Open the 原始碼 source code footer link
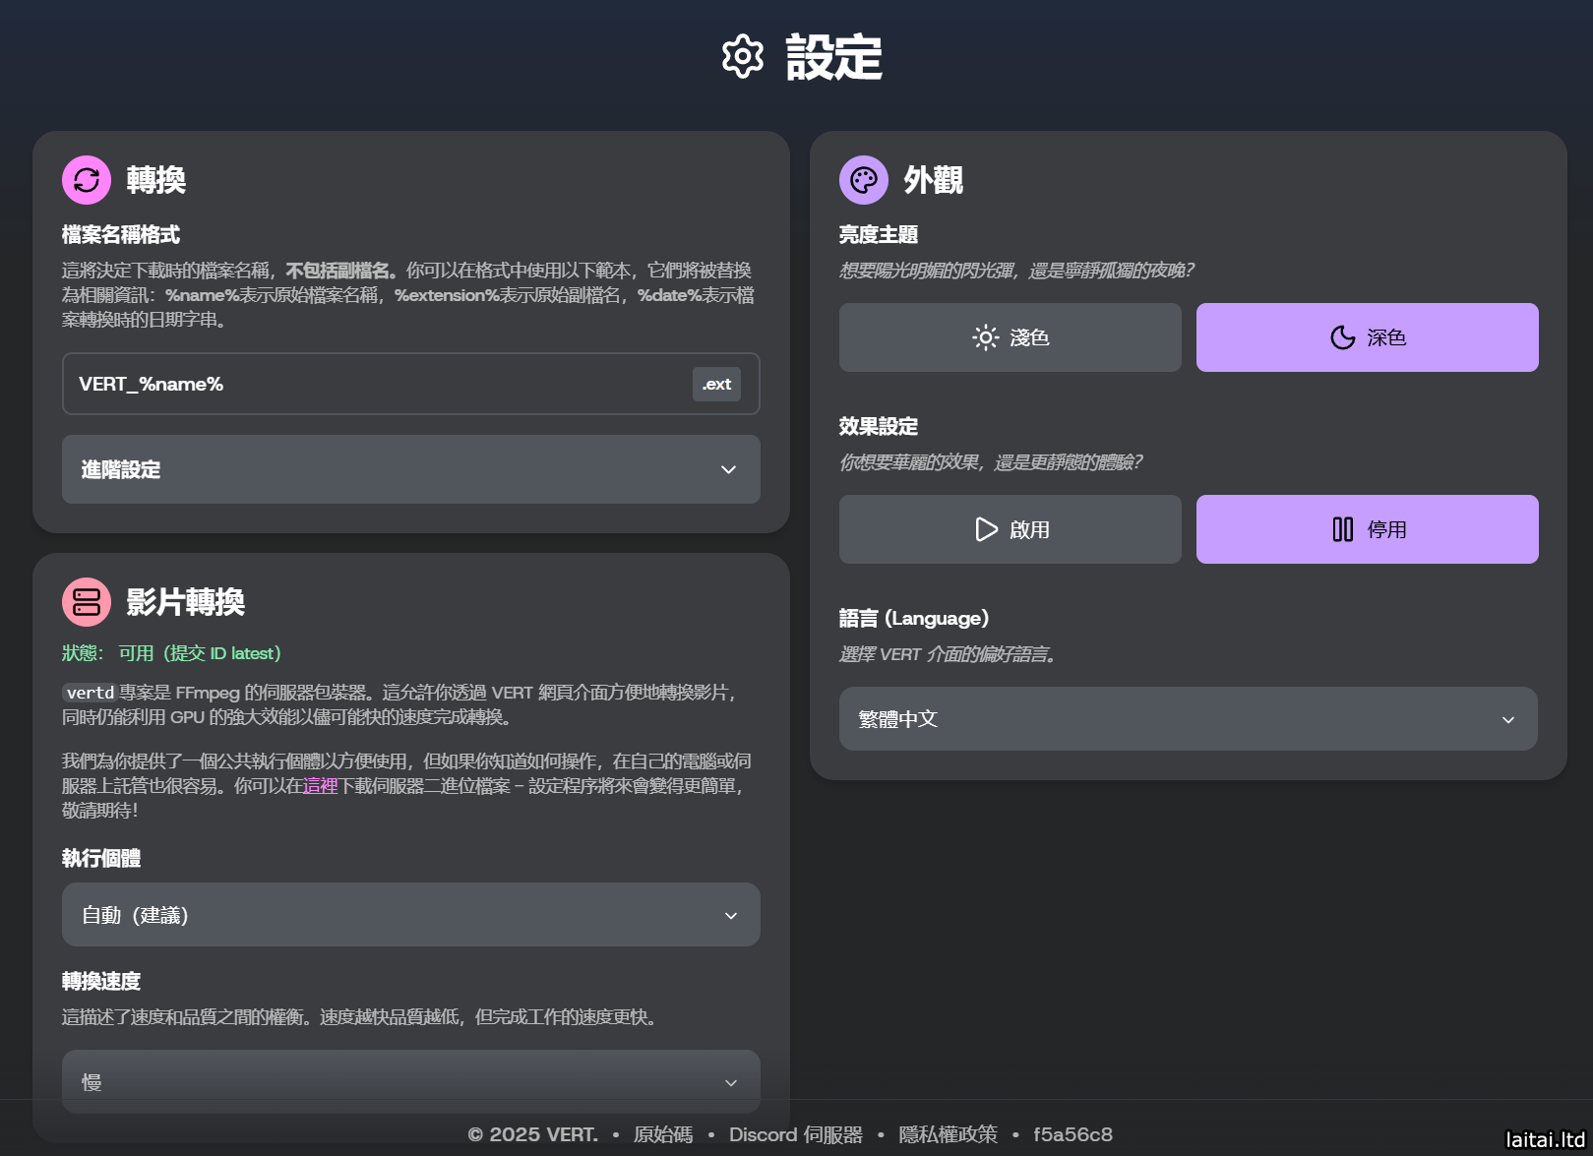Viewport: 1593px width, 1156px height. pos(662,1134)
